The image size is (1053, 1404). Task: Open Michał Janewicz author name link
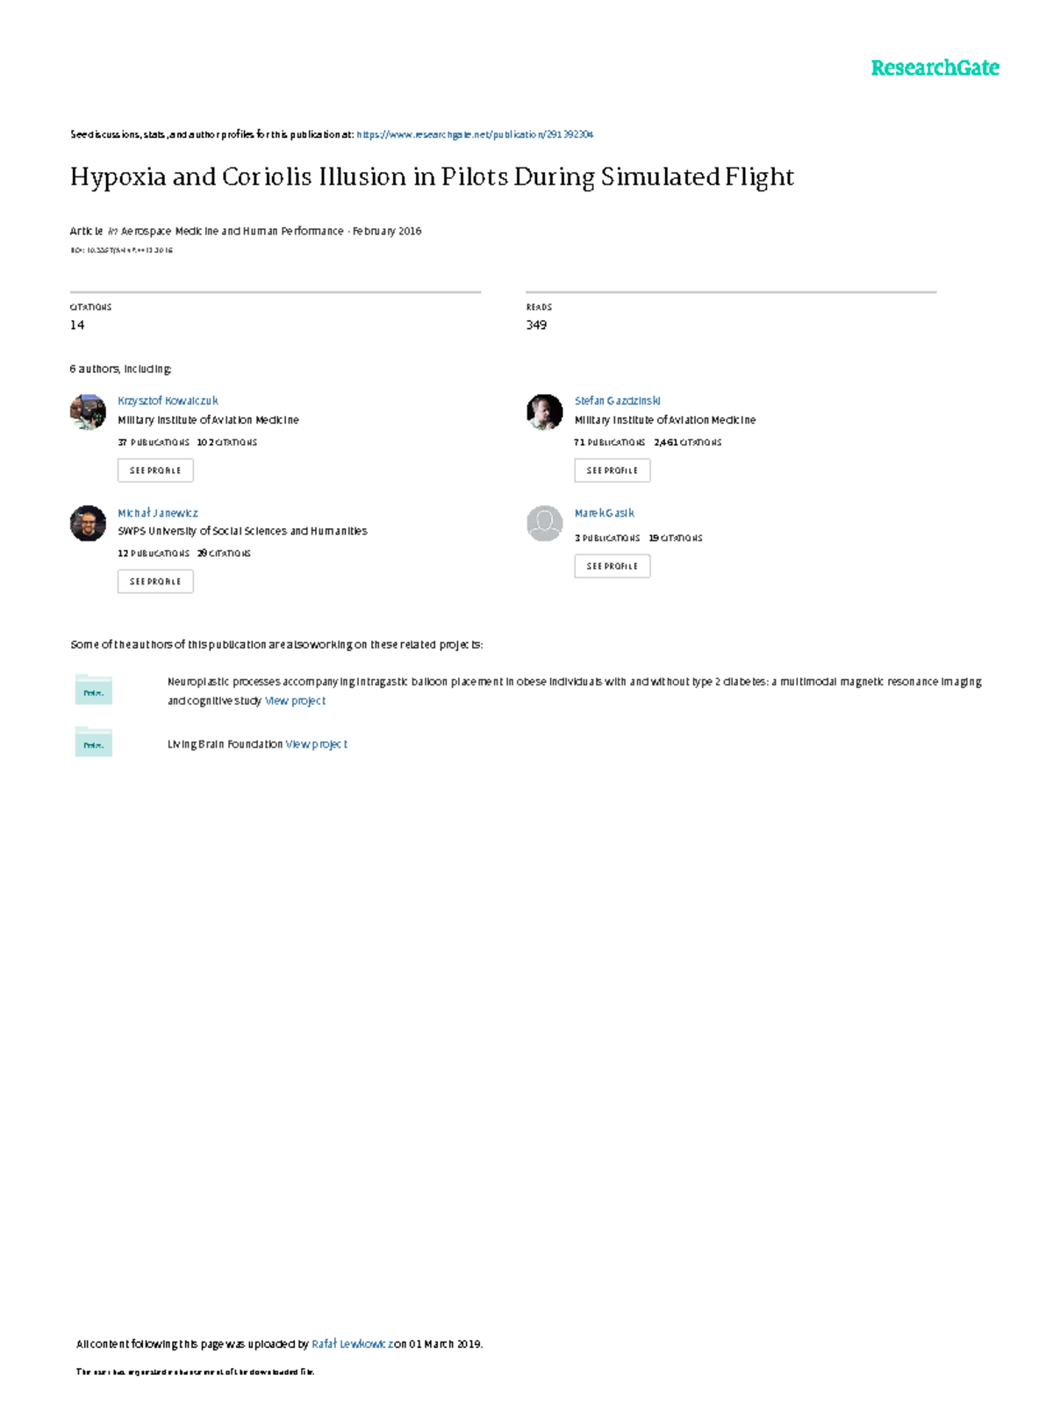(158, 512)
